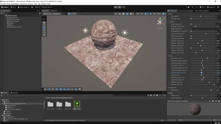
Task: Select the right directional light sun gizmo
Action: [125, 33]
